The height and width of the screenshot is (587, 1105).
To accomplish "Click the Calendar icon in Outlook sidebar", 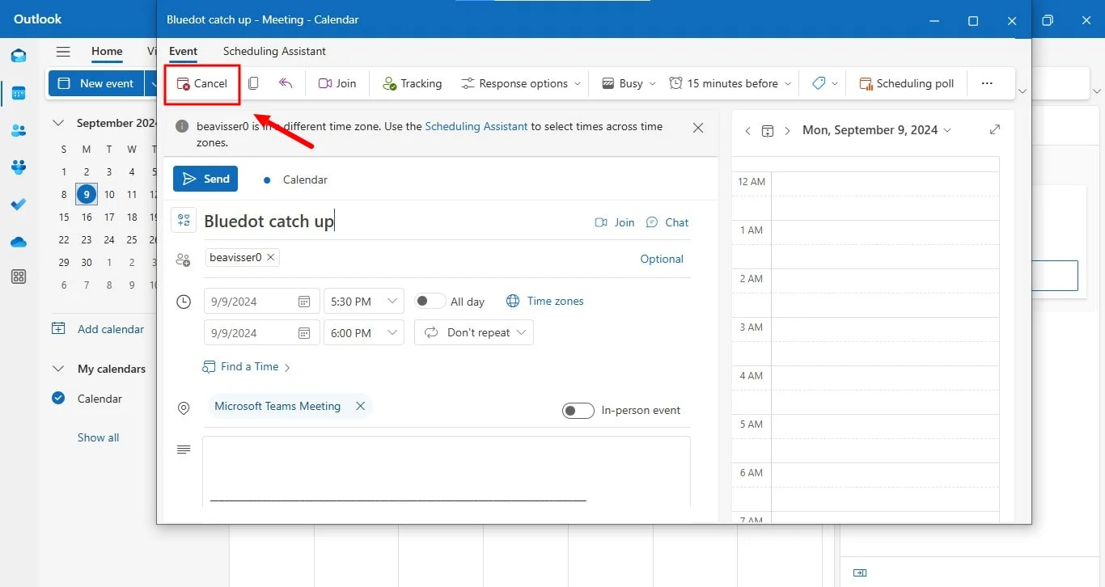I will click(x=19, y=93).
